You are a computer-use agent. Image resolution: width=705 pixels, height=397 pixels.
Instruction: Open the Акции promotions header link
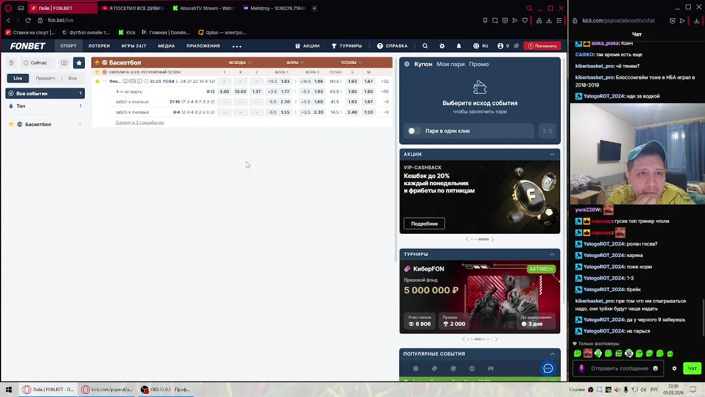[x=307, y=46]
